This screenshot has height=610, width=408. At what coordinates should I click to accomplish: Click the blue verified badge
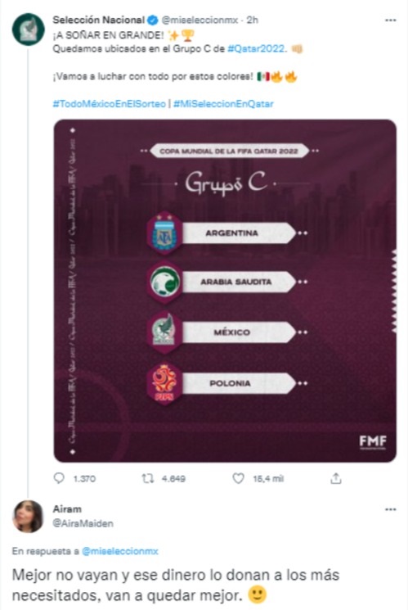153,20
